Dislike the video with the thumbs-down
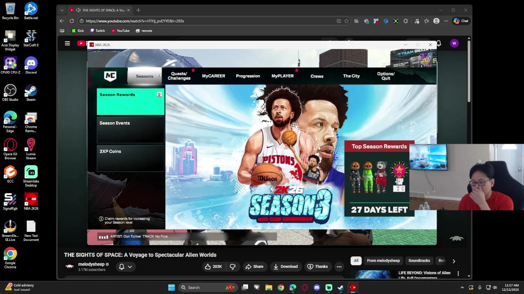 233,267
